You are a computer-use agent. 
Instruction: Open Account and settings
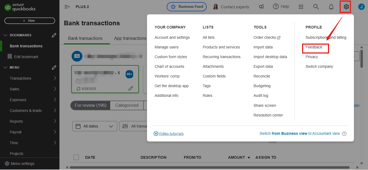click(x=172, y=37)
